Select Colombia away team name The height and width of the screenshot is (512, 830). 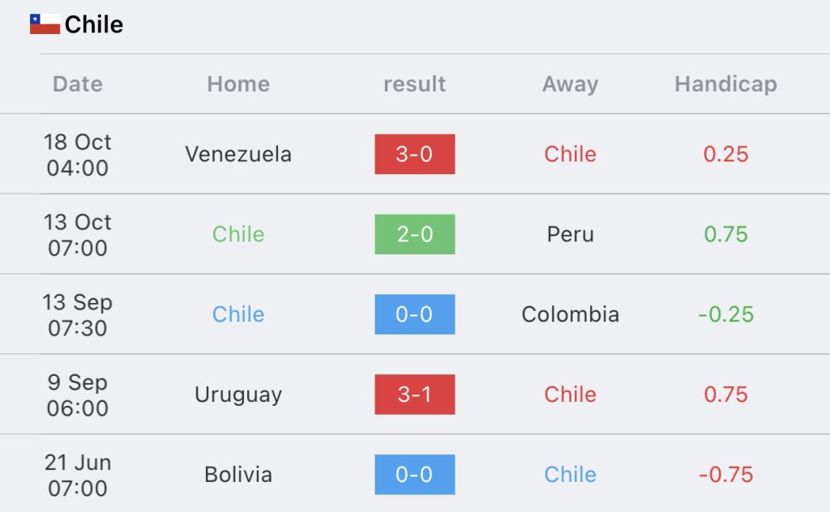coord(570,314)
